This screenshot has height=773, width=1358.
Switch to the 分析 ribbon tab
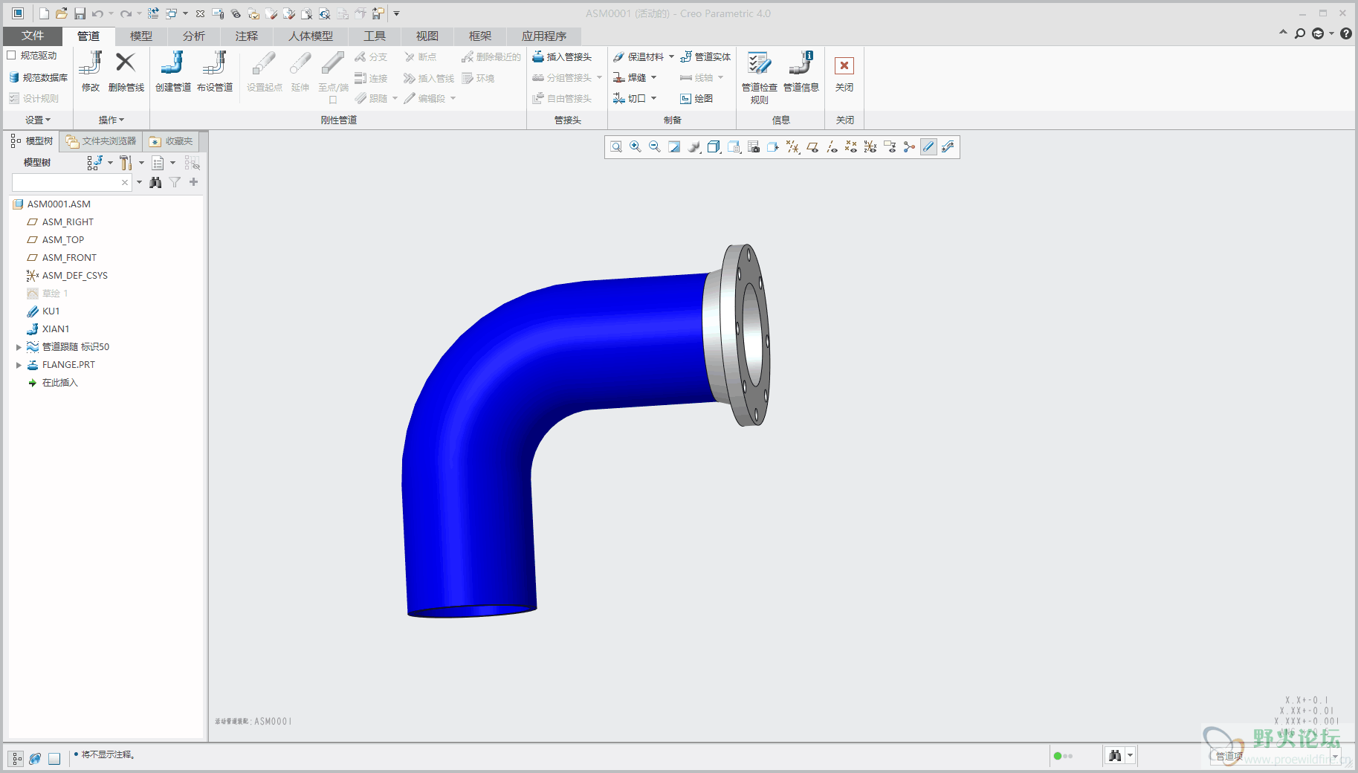[193, 36]
